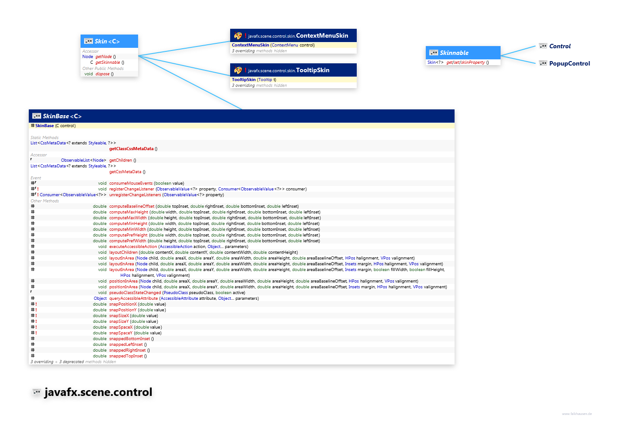Click the getClassCssMetaData static method

pyautogui.click(x=131, y=149)
